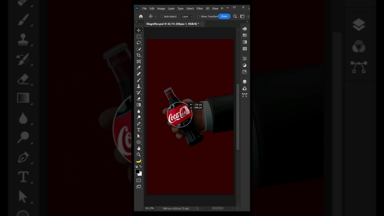
Task: Open the View menu
Action: coord(215,8)
